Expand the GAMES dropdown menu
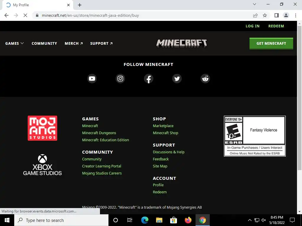The width and height of the screenshot is (302, 226). coord(14,44)
